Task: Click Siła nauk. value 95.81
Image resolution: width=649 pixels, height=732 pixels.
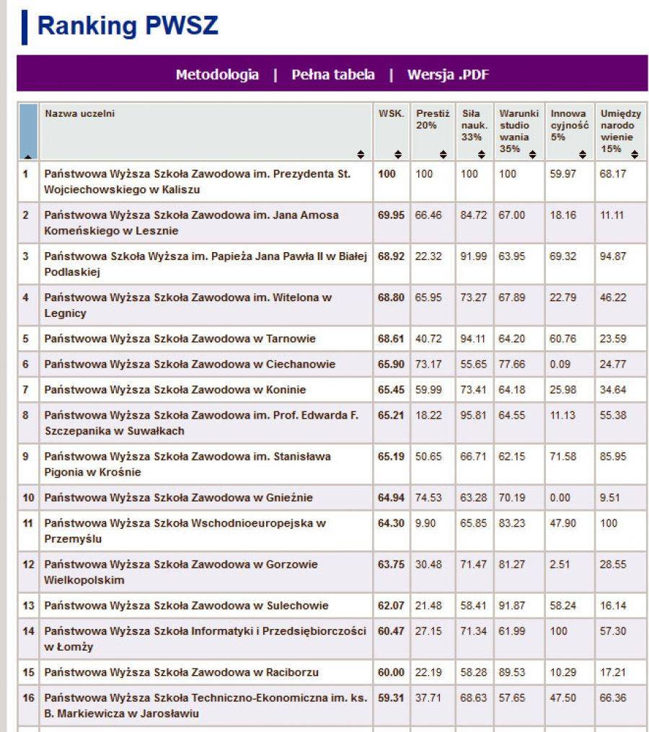Action: (473, 416)
